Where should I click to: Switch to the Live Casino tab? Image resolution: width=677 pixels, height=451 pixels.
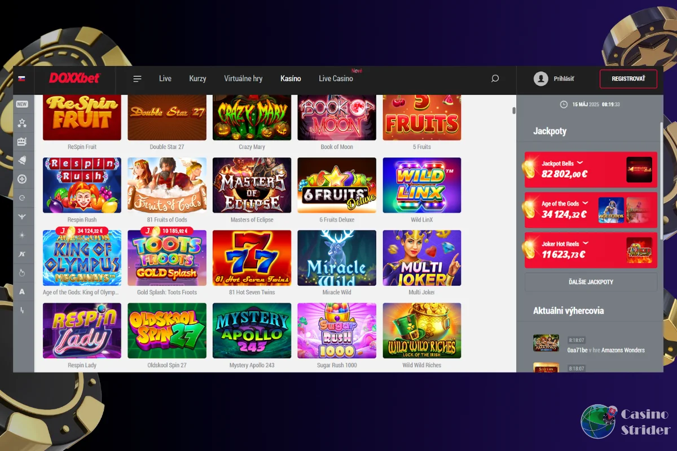[336, 79]
